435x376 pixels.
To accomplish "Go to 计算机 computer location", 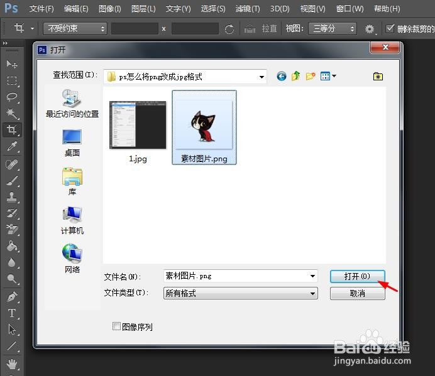I will coord(72,220).
